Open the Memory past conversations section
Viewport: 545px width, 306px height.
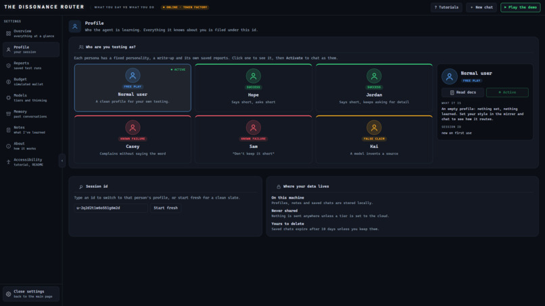pos(31,114)
